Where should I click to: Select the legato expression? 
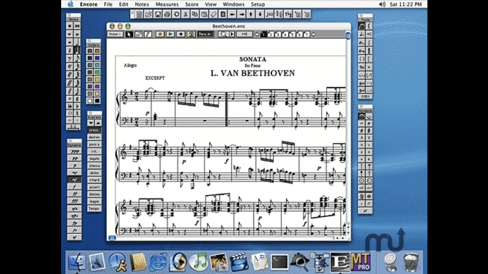click(94, 159)
